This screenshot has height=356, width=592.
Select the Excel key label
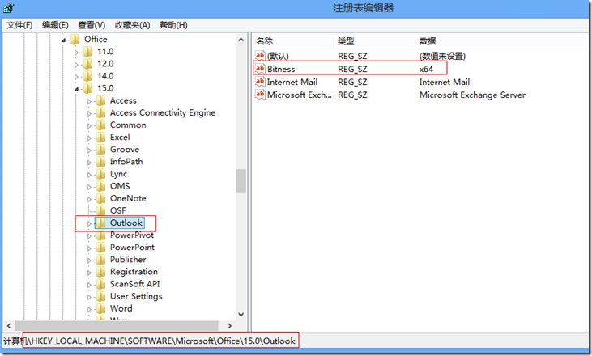click(120, 138)
